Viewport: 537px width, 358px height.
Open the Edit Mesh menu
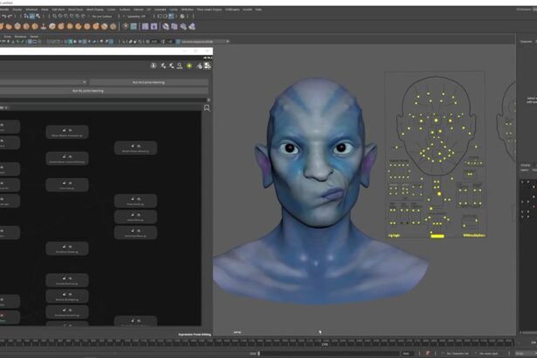[59, 10]
